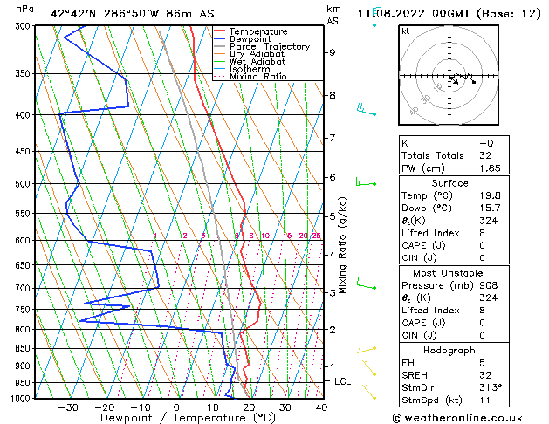
Task: Click the 'Pressure (mb)' value 908
Action: pyautogui.click(x=489, y=285)
